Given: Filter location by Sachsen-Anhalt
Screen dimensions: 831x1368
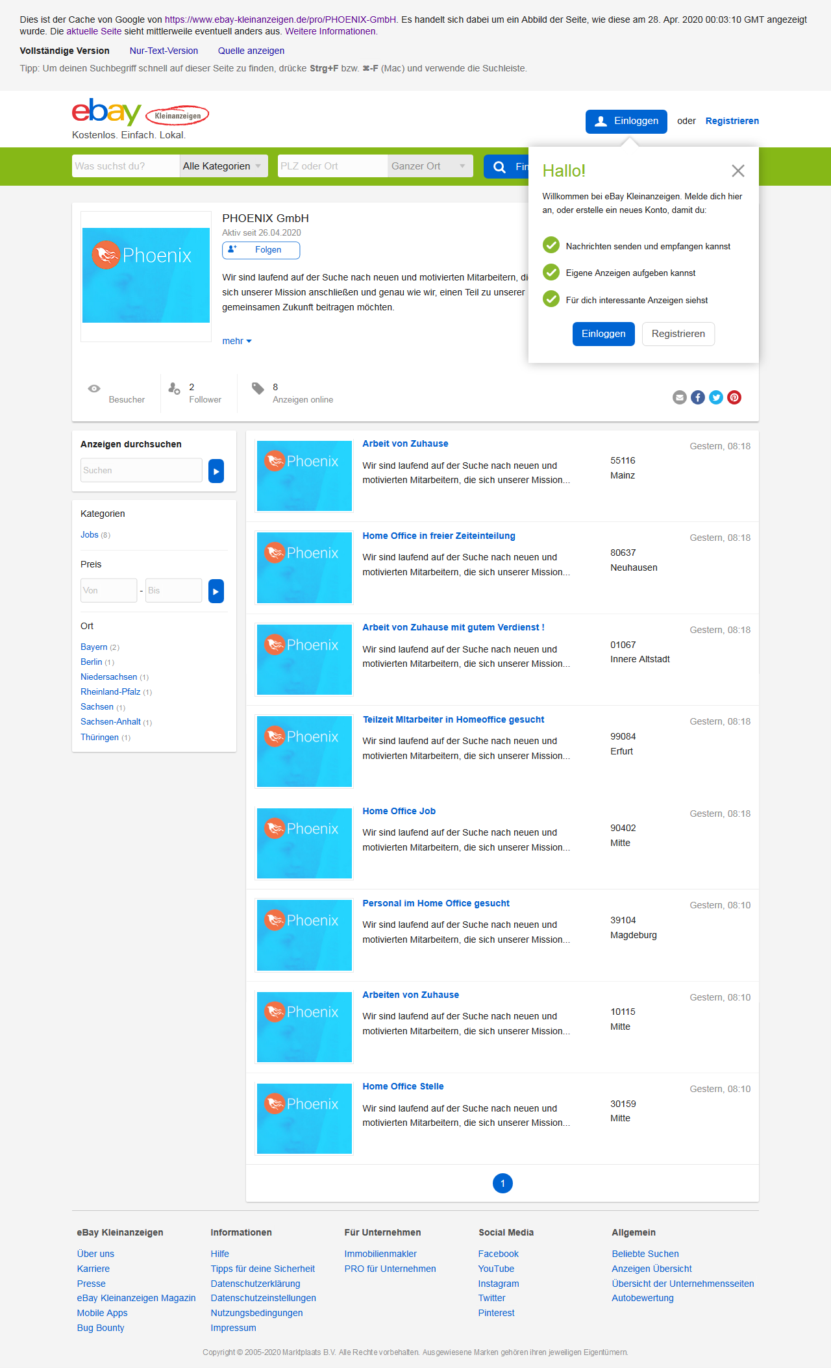Looking at the screenshot, I should pyautogui.click(x=111, y=722).
